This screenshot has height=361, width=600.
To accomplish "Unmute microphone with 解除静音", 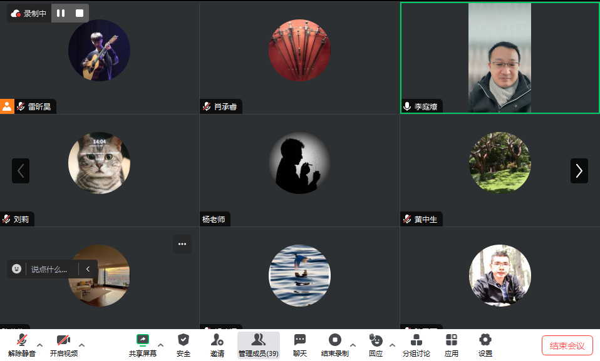I will [22, 340].
